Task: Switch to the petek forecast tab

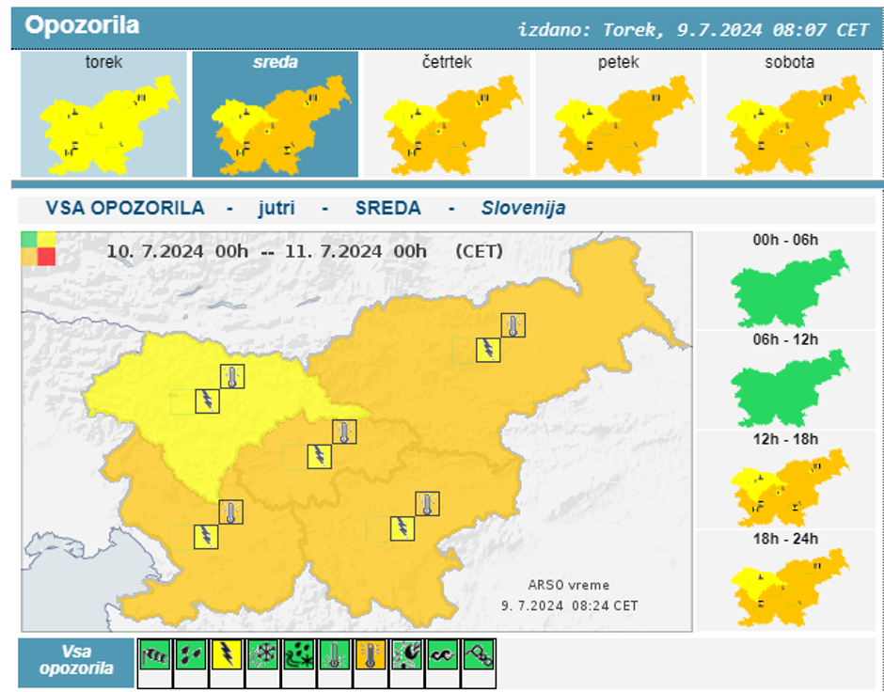Action: [618, 114]
